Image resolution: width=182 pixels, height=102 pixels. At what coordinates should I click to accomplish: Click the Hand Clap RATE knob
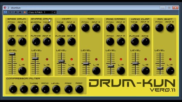tap(146, 42)
